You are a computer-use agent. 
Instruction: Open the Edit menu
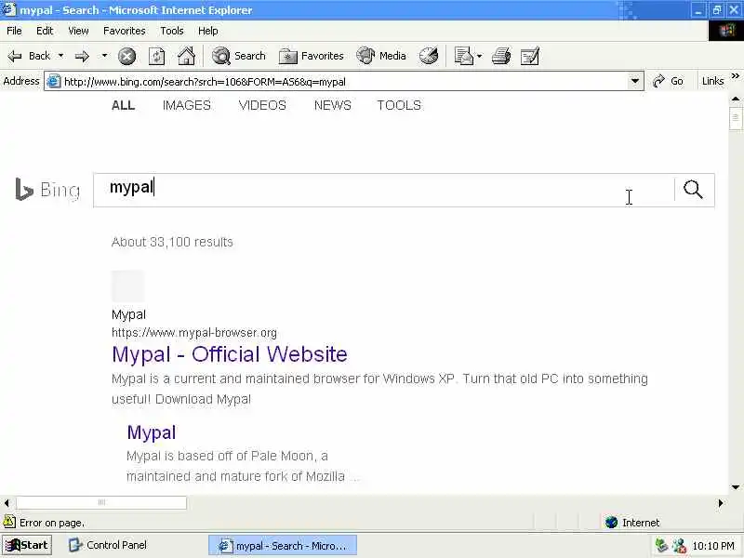[x=45, y=31]
